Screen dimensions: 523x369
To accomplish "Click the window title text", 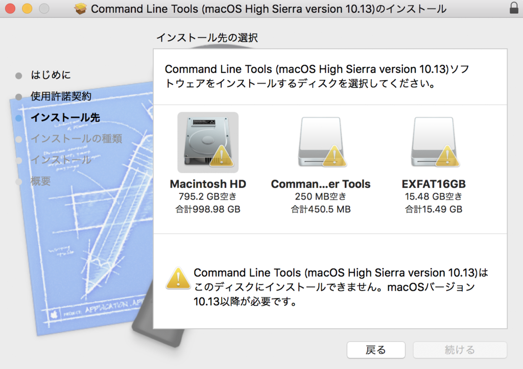I will (269, 9).
